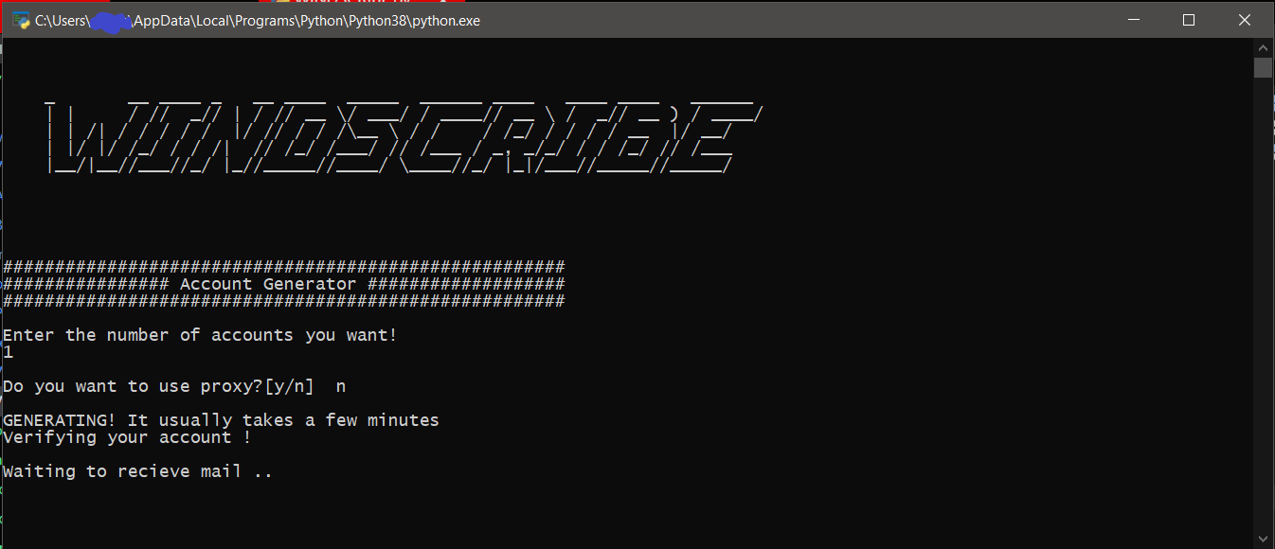Click the 'Account Generator' header line
Screen dimensions: 1275x549
pyautogui.click(x=283, y=284)
